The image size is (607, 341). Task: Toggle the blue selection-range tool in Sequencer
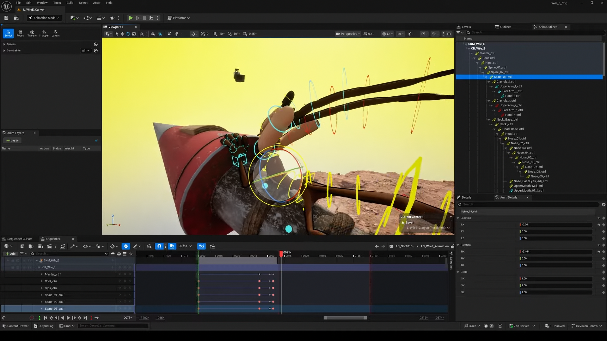[x=172, y=246]
